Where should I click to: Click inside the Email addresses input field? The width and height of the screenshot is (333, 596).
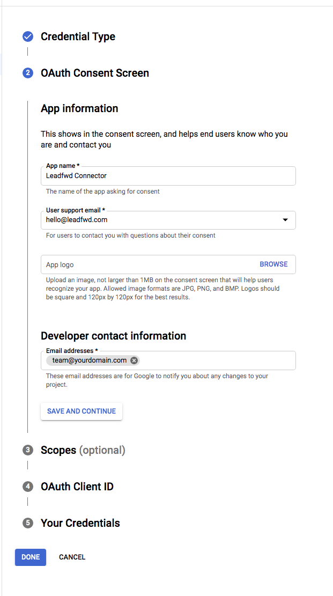[x=217, y=360]
